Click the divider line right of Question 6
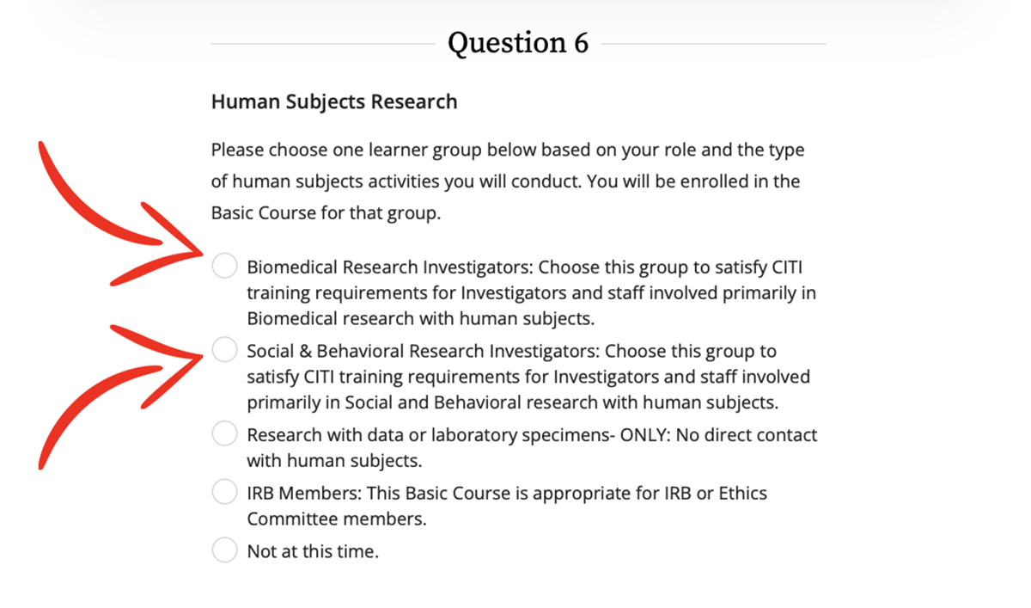Image resolution: width=1031 pixels, height=608 pixels. click(x=713, y=43)
